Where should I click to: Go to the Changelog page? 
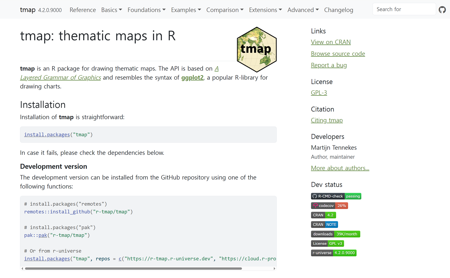(x=339, y=10)
